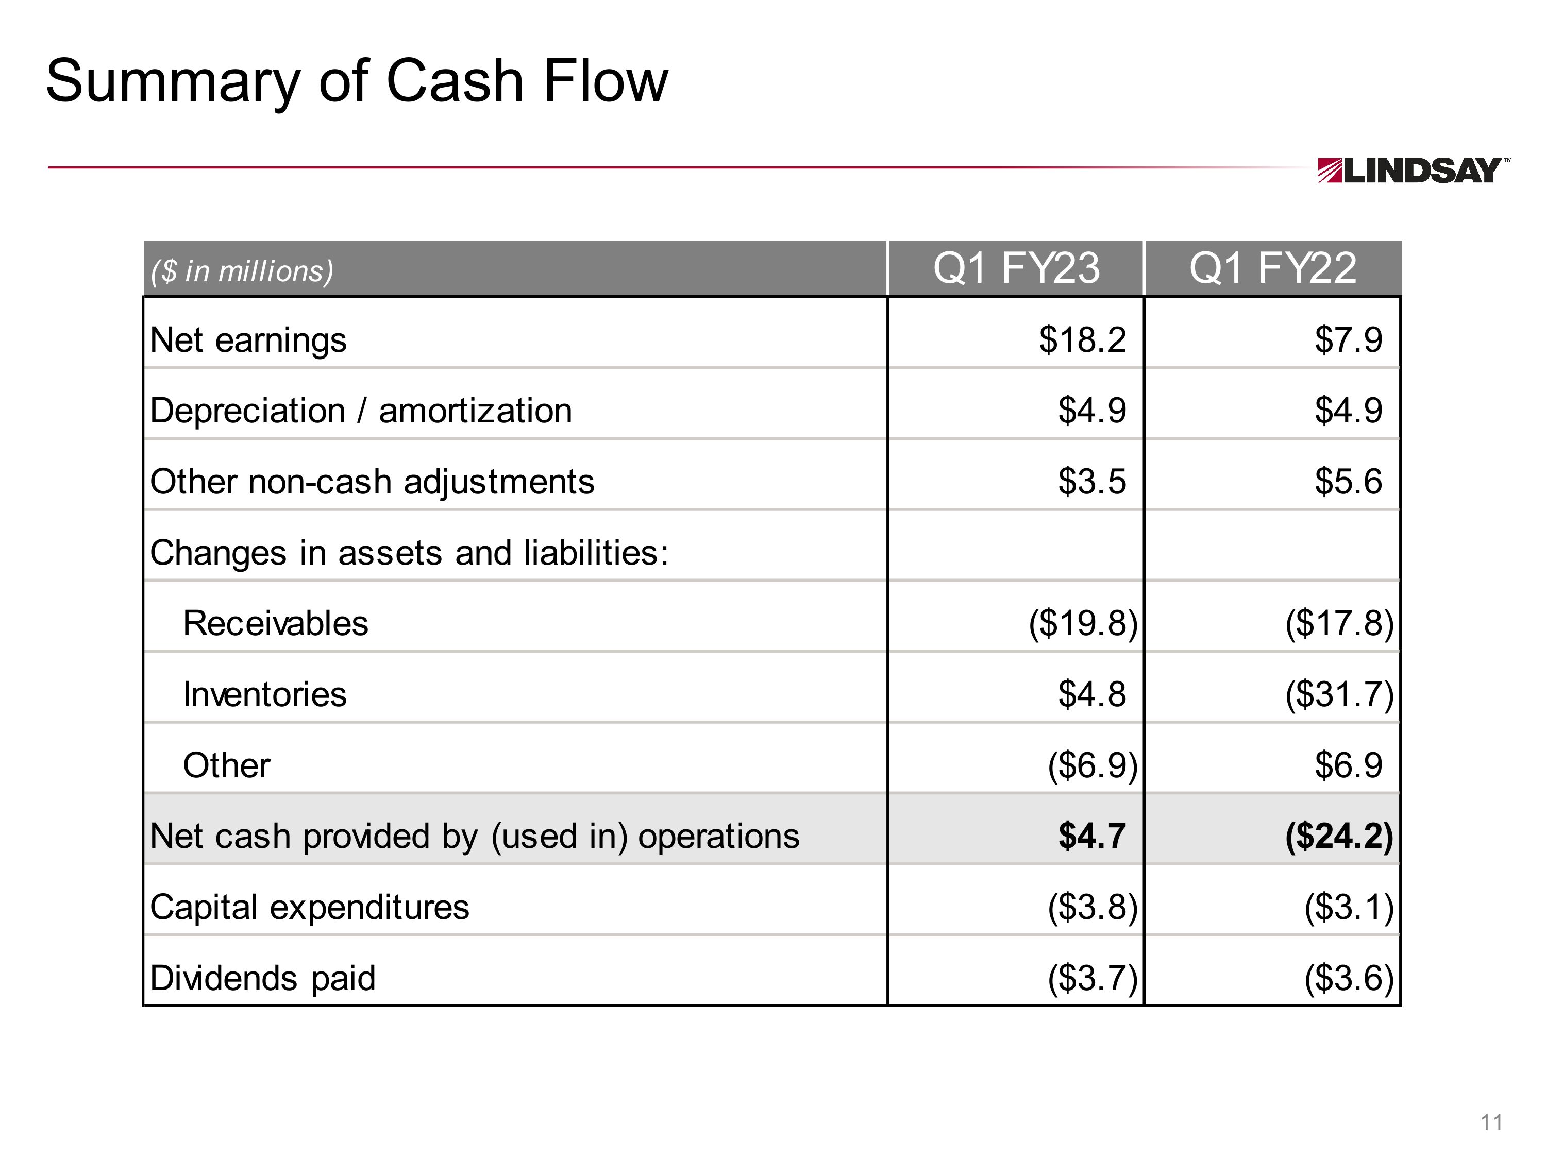Click the page number 11
1546x1159 pixels.
pos(1491,1122)
